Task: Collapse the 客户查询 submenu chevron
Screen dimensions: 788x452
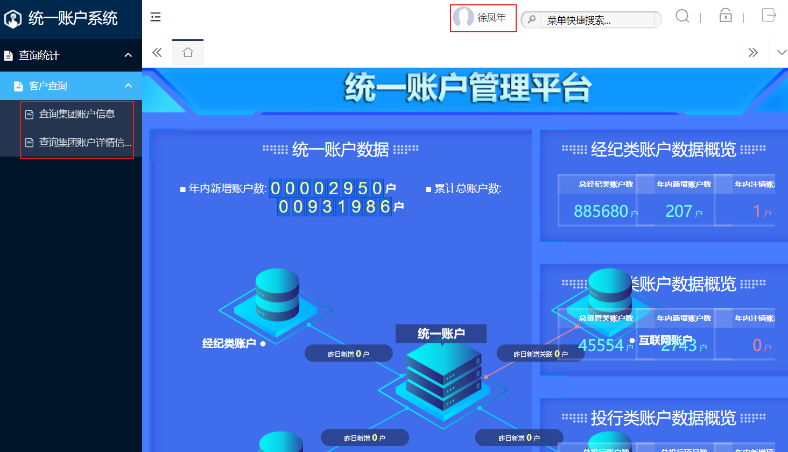Action: [x=128, y=86]
